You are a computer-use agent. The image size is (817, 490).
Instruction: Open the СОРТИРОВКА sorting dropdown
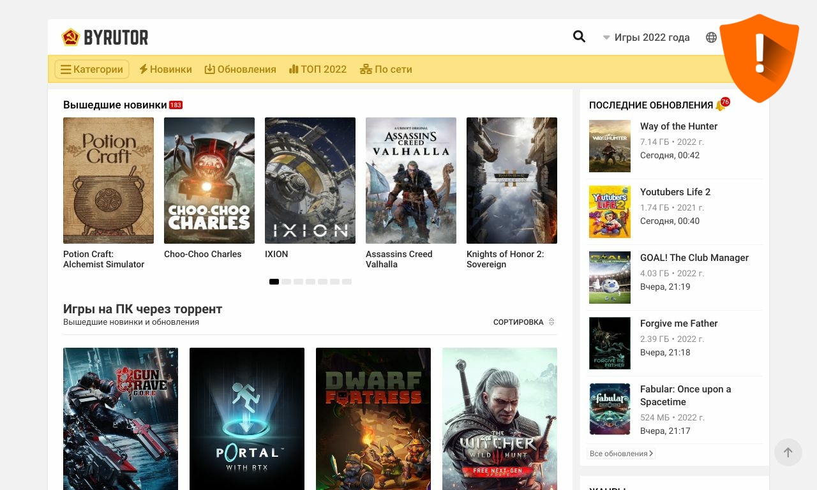pyautogui.click(x=524, y=322)
